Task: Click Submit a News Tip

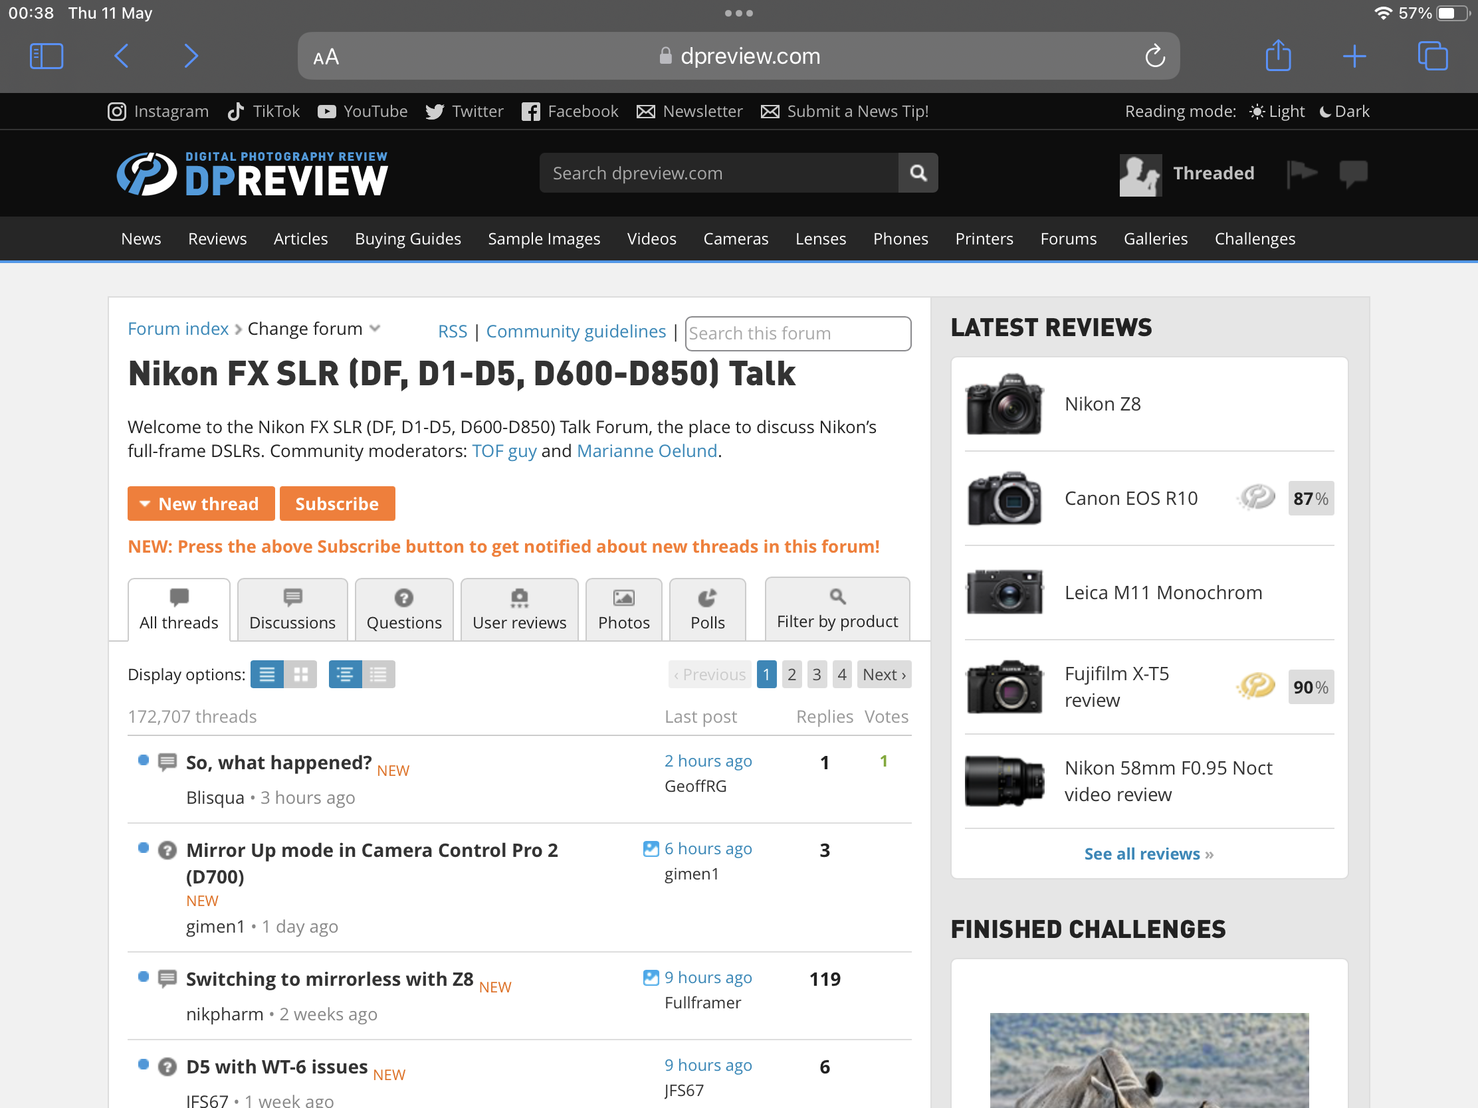Action: (845, 112)
